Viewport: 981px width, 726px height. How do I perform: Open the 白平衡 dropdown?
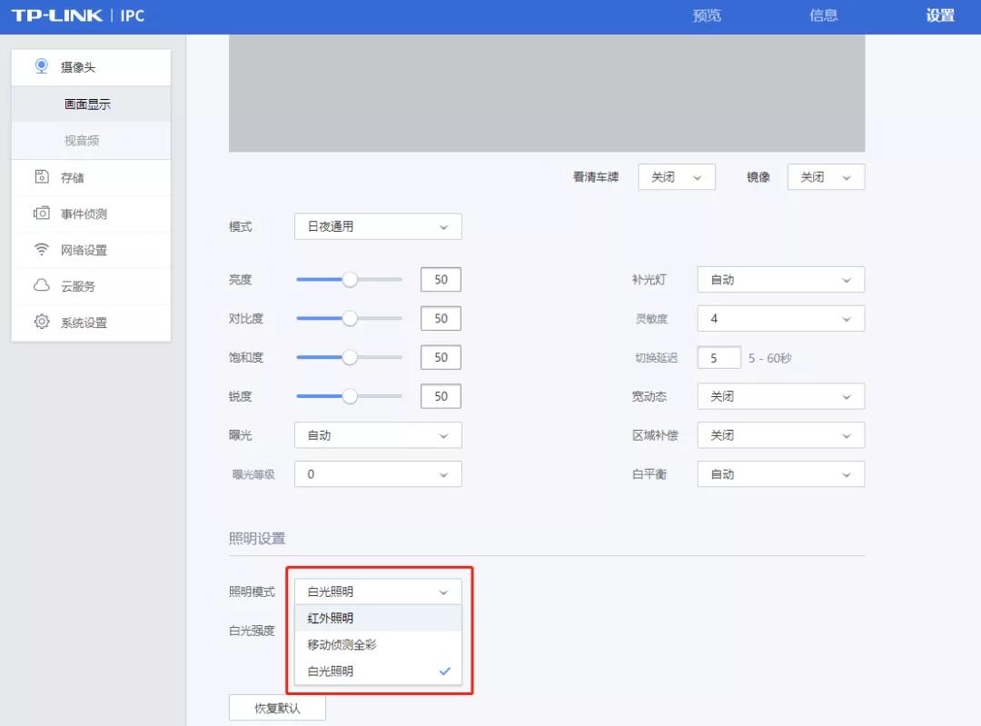[780, 474]
